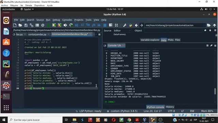The width and height of the screenshot is (218, 123).
Task: Open editor options hamburger menu
Action: 99,35
